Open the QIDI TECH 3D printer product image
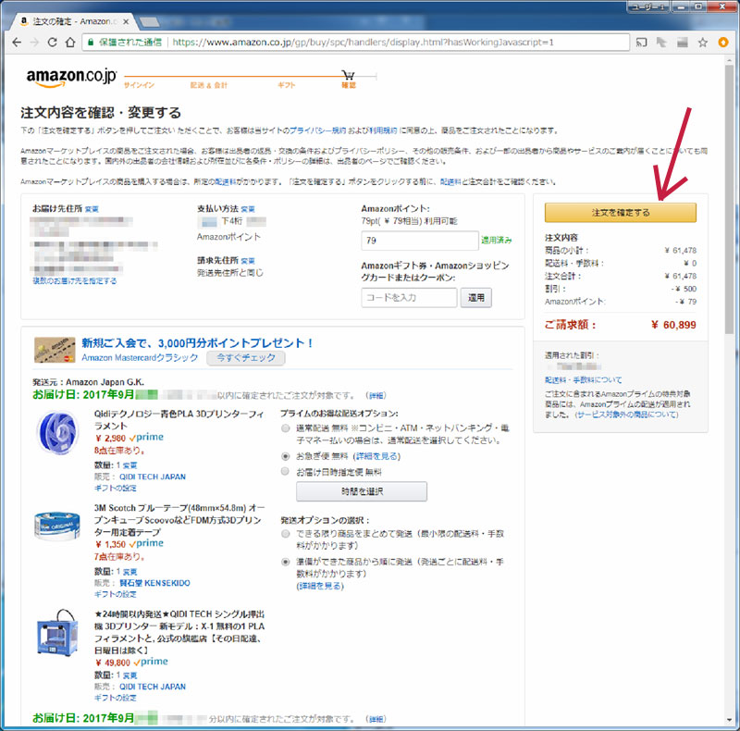 tap(57, 633)
